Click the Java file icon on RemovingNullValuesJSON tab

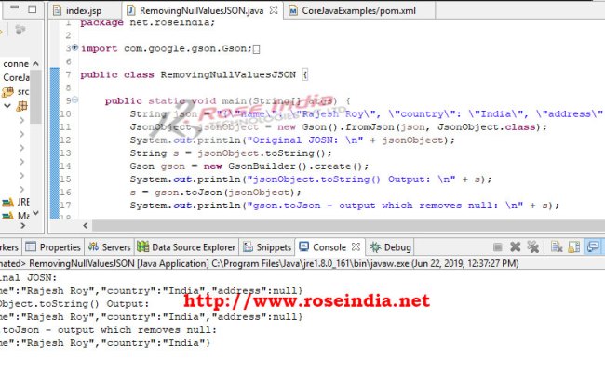(x=131, y=10)
